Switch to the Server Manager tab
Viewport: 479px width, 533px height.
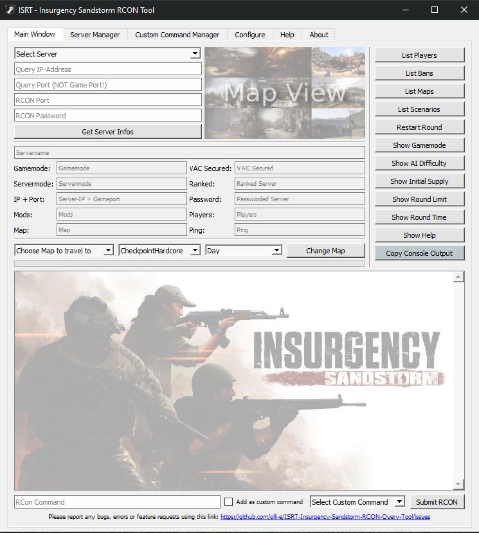click(95, 35)
